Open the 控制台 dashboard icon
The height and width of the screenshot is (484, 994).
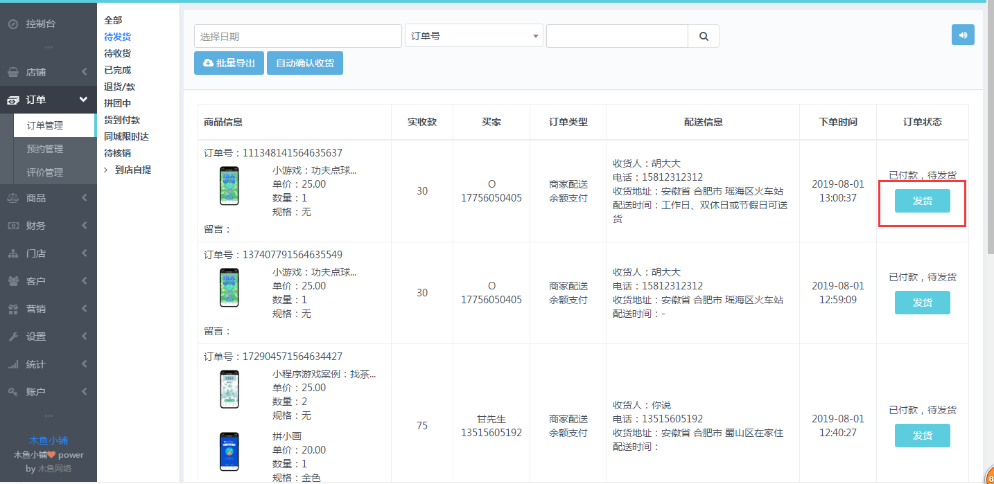[13, 24]
